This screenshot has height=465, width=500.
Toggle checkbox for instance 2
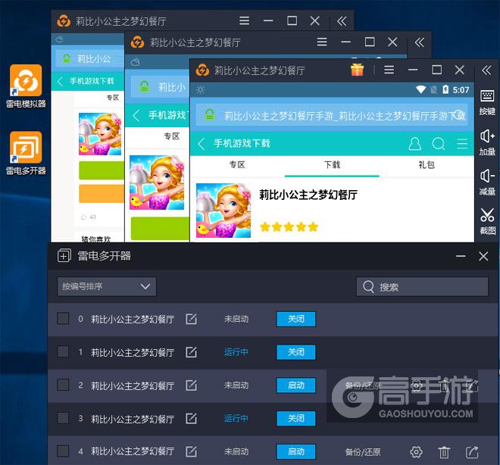pyautogui.click(x=63, y=385)
